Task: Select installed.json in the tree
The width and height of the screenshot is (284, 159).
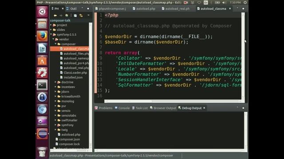Action: point(71,77)
